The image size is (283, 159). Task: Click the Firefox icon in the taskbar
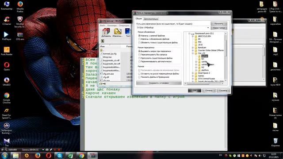38,155
